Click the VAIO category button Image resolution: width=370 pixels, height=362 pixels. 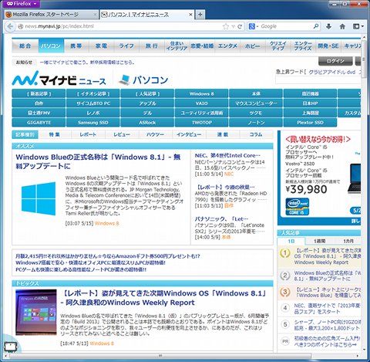[201, 103]
